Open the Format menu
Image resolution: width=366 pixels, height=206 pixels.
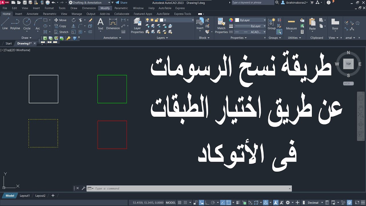click(x=49, y=8)
